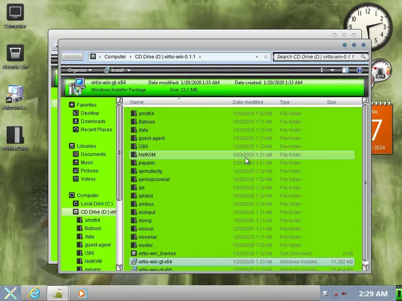Screen dimensions: 402x301
Task: Open Internet Explorer from the taskbar
Action: 34,293
